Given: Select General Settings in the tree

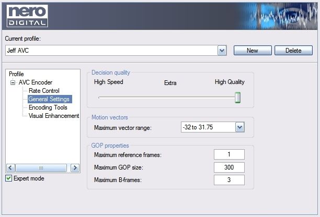Looking at the screenshot, I should pos(49,99).
